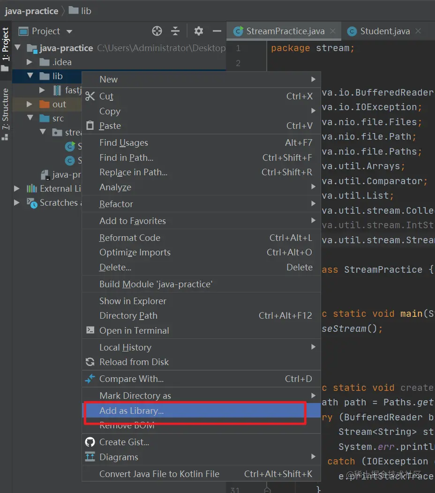
Task: Click Add as Library...
Action: [201, 411]
